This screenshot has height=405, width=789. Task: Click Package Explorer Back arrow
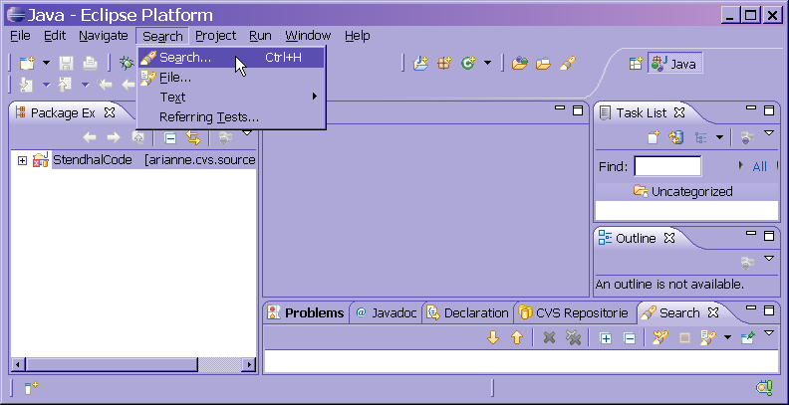90,137
